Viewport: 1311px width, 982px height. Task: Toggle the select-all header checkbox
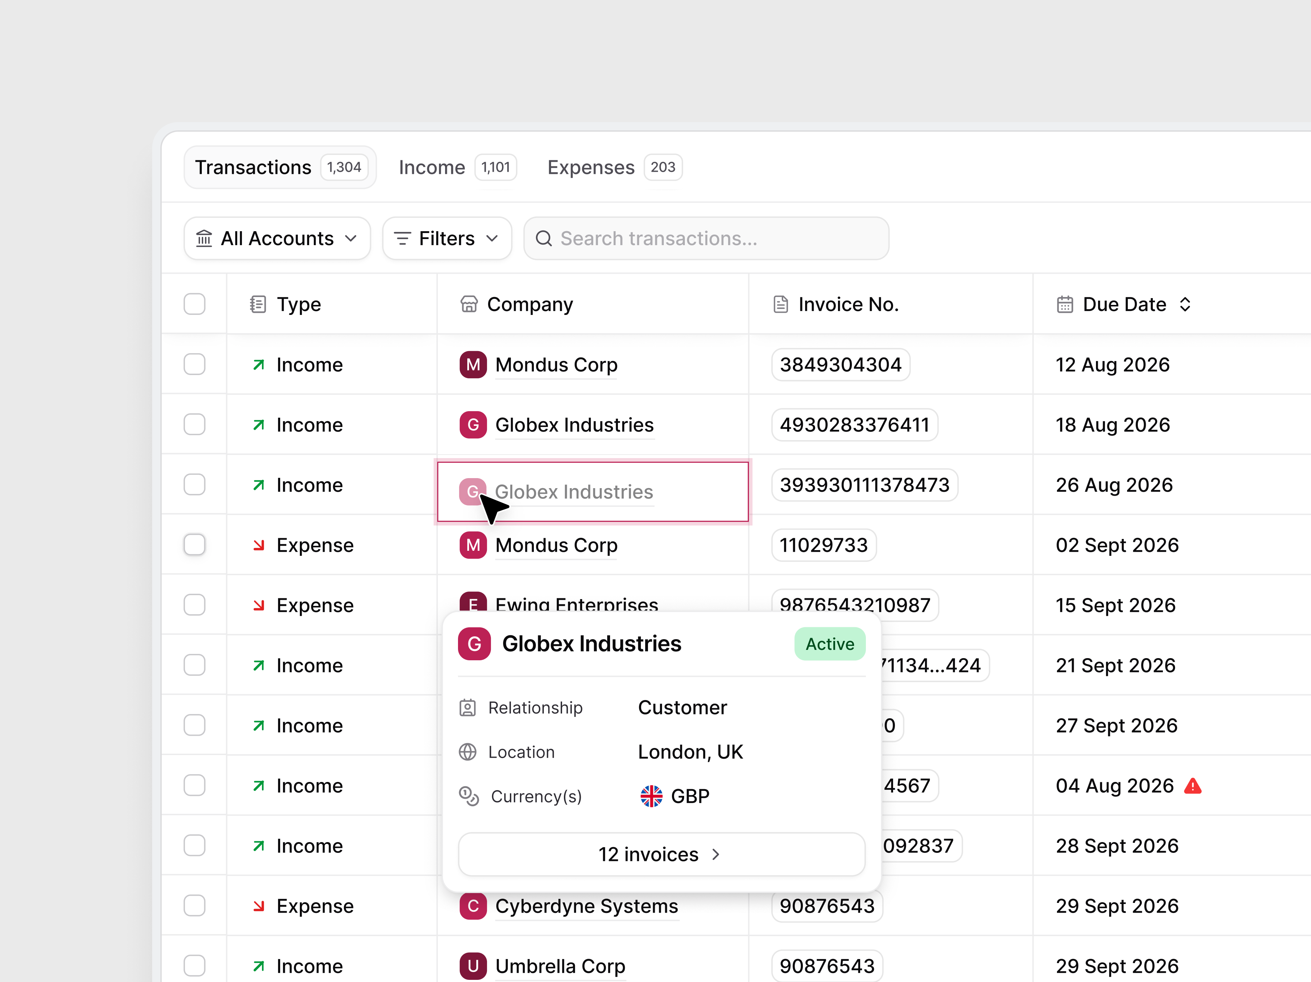tap(194, 304)
